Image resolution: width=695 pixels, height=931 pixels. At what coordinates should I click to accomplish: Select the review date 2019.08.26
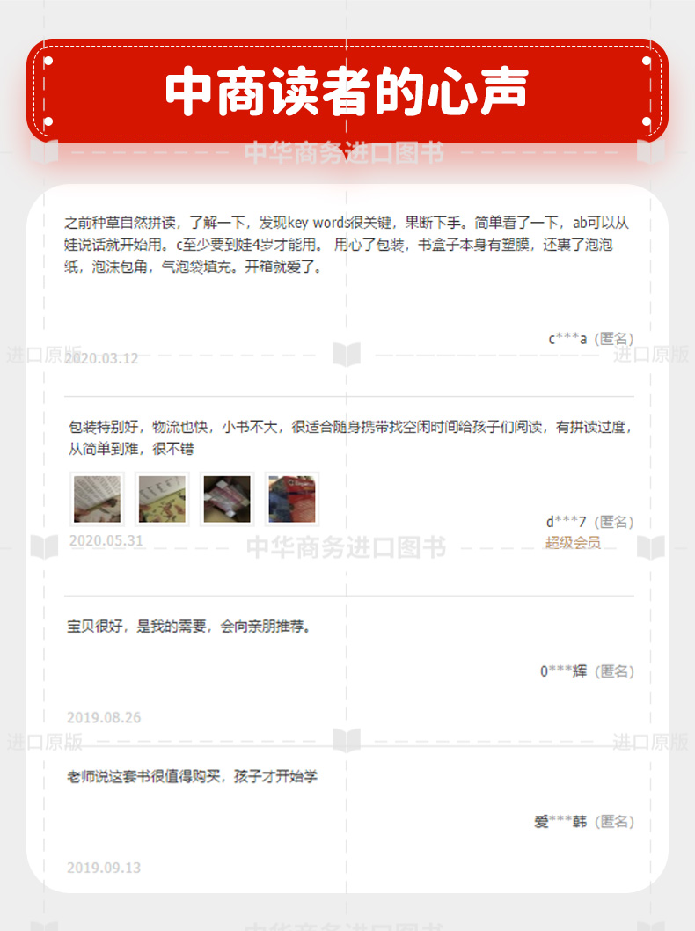click(104, 717)
